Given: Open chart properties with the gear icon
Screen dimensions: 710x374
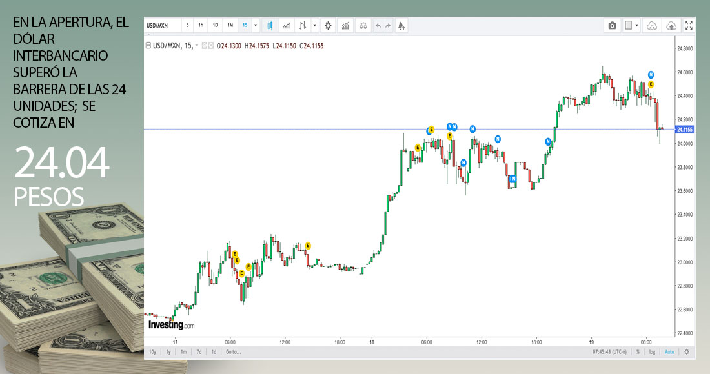Looking at the screenshot, I should tap(328, 26).
